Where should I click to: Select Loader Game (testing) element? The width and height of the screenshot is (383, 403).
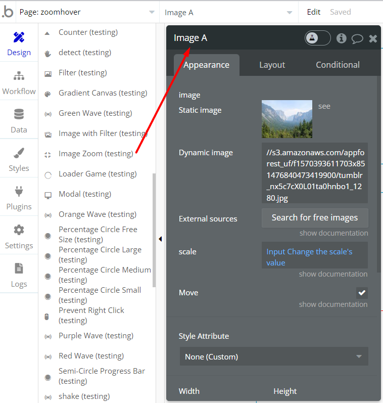click(98, 174)
